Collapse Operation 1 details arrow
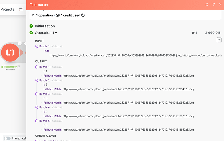Screen dimensions: 224x141 (x=56, y=33)
